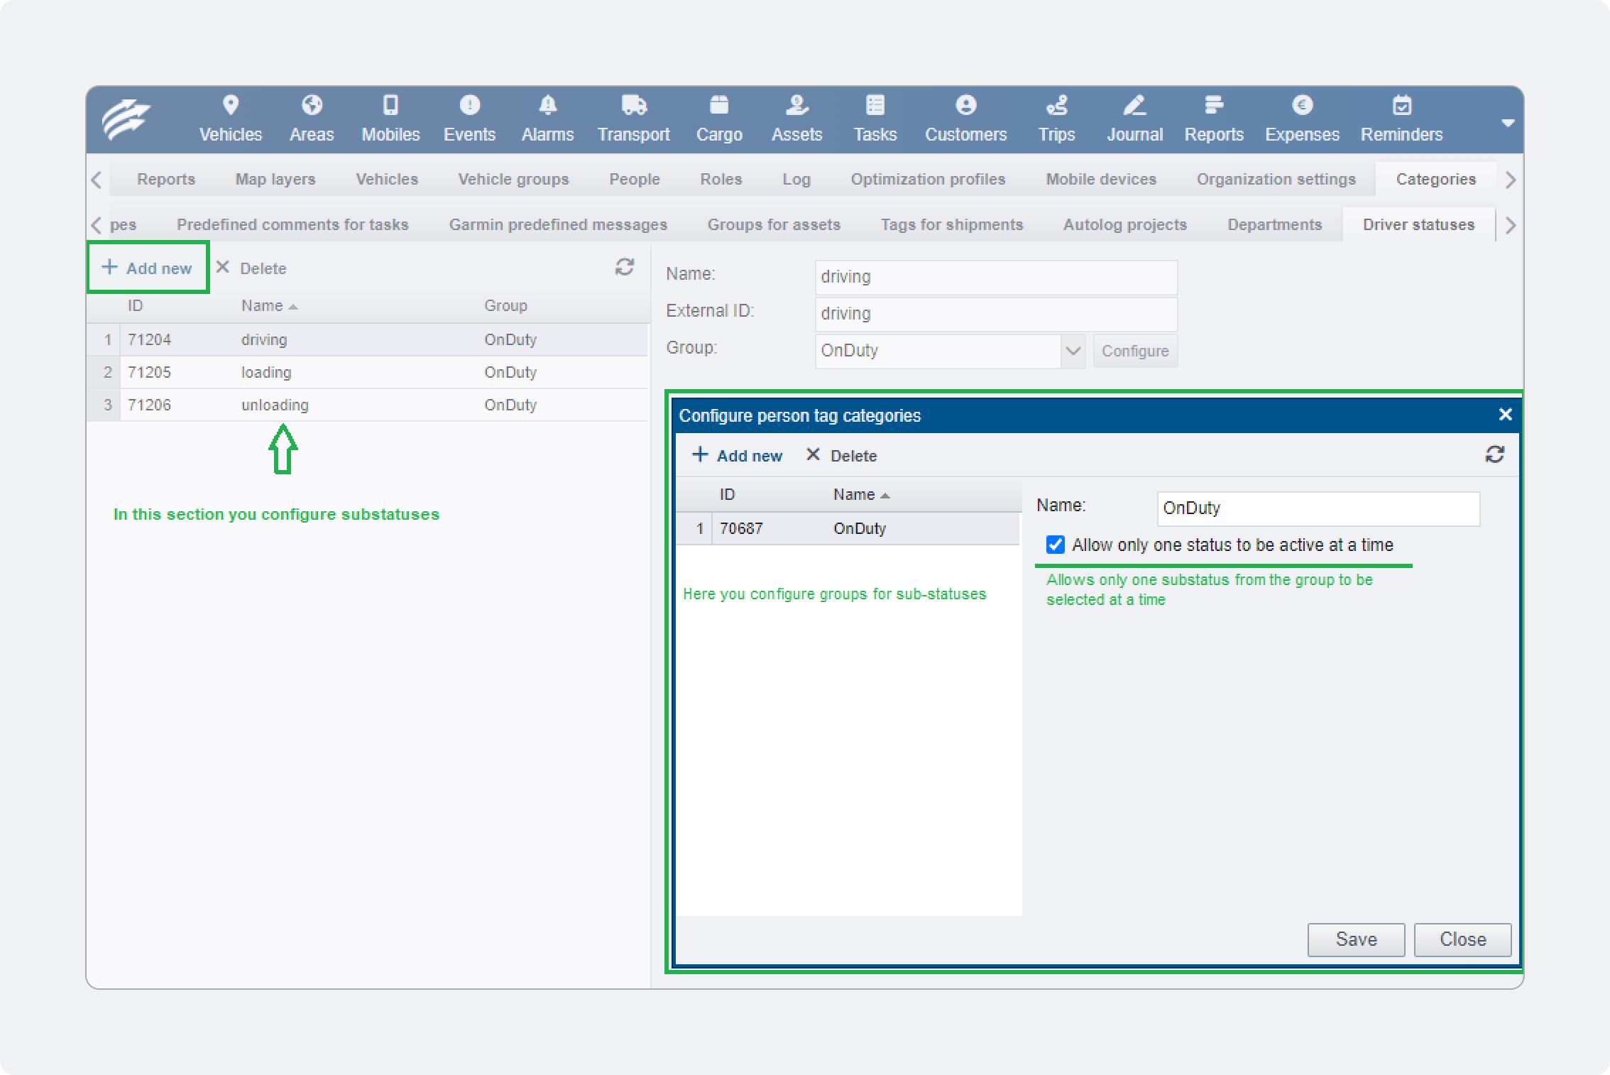This screenshot has height=1075, width=1610.
Task: Expand the top navigation overflow arrow
Action: pyautogui.click(x=1508, y=123)
